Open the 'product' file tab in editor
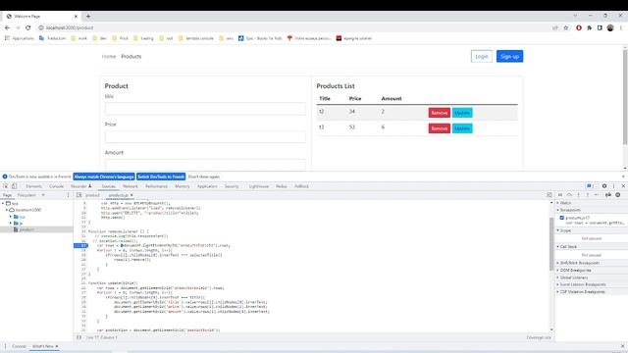Screen dimensions: 628x353 coord(92,195)
